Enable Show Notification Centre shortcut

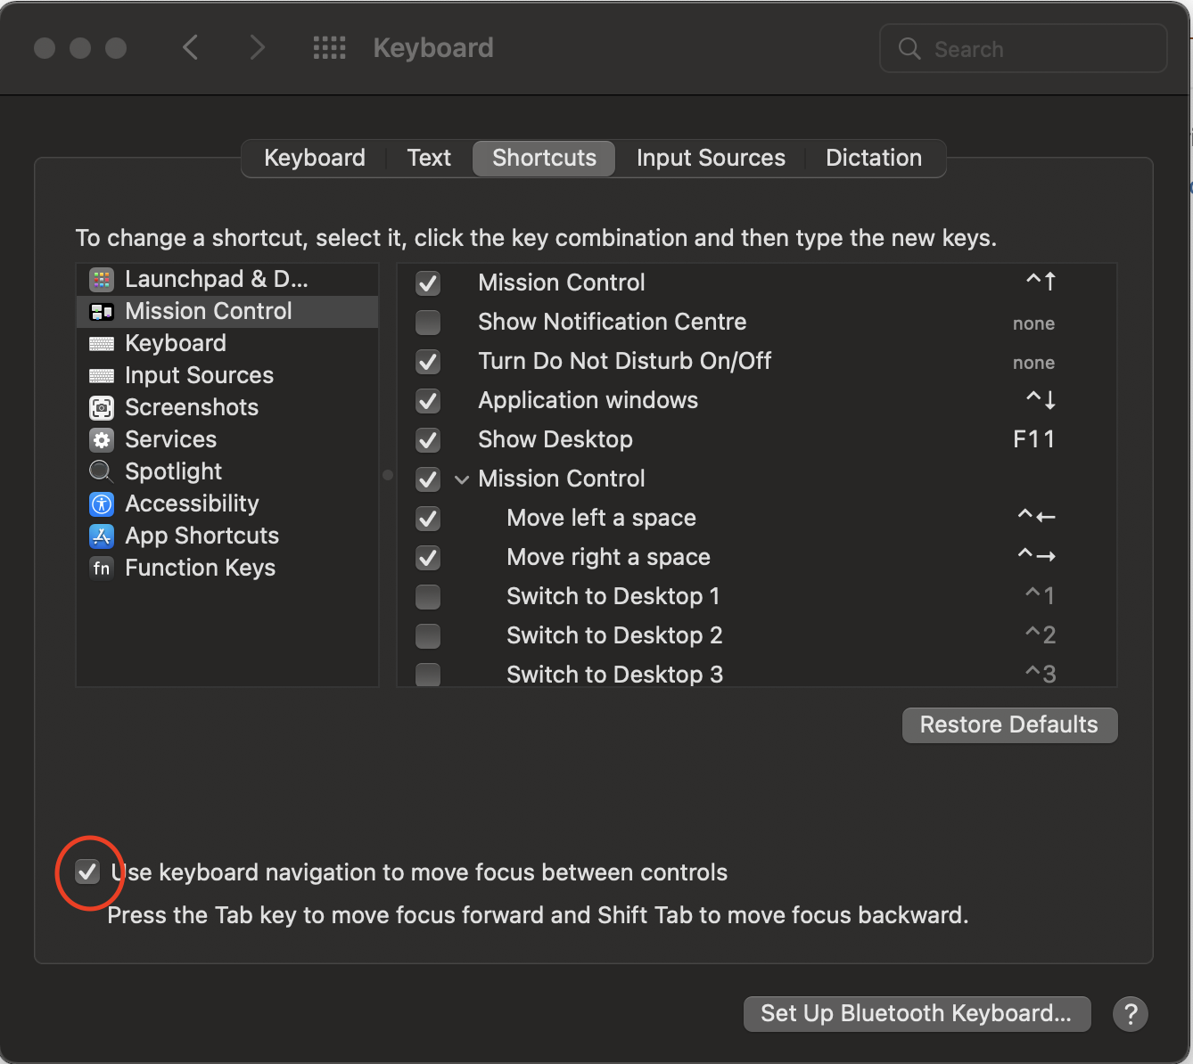428,323
